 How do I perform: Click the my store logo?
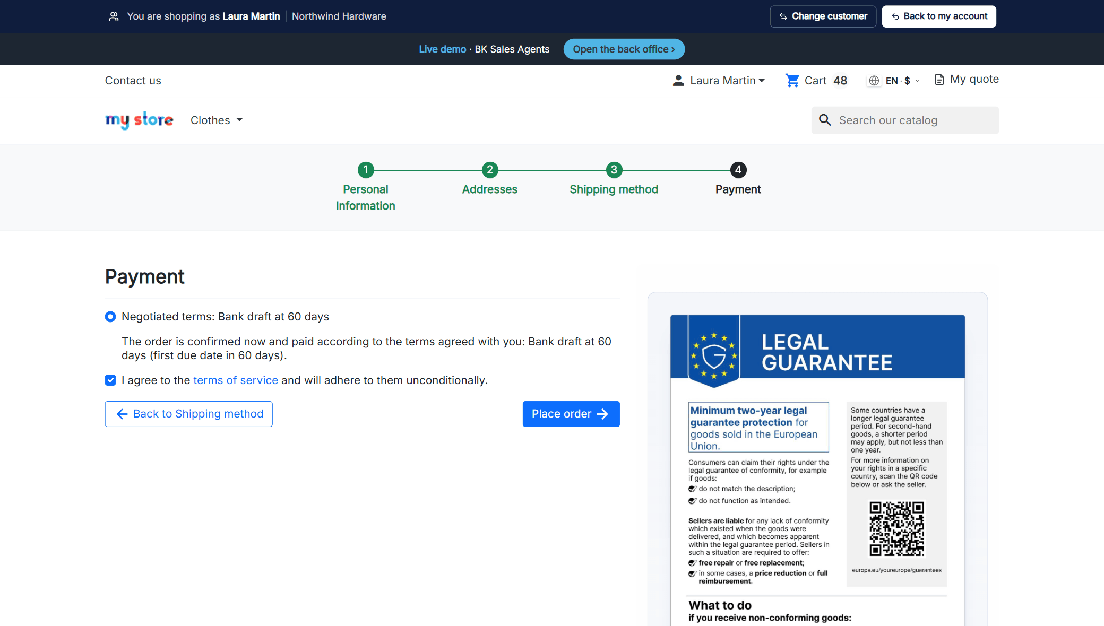[x=139, y=120]
